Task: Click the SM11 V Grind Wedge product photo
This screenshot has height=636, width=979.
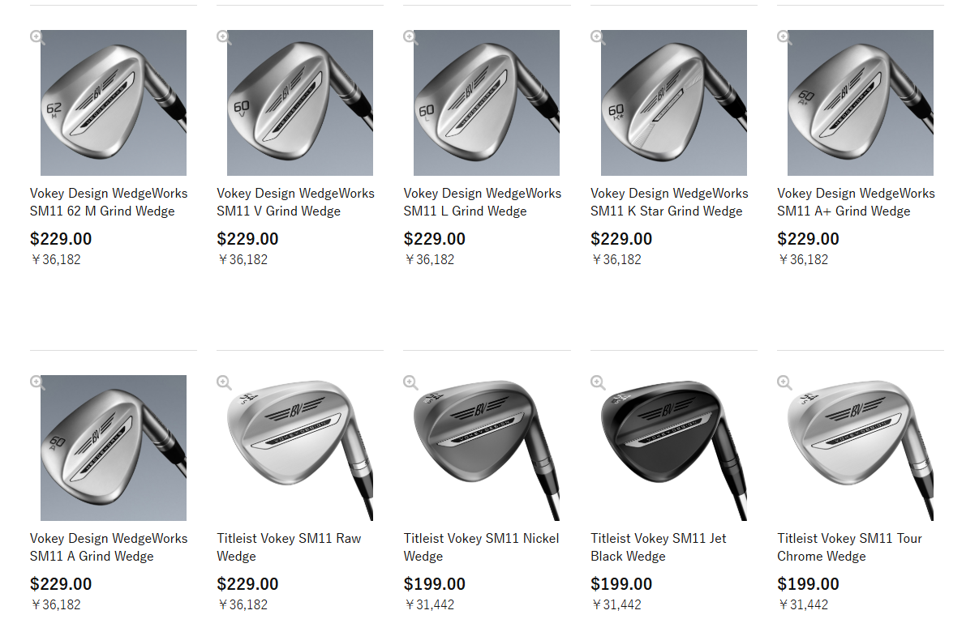Action: click(300, 103)
